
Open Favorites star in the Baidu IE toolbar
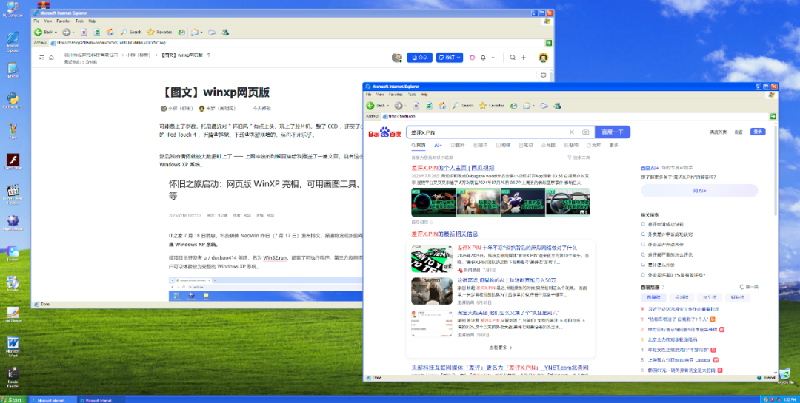click(x=492, y=106)
